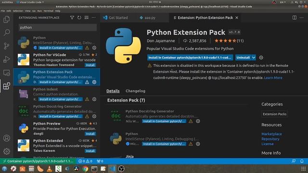
Task: Install Python Indent in container
Action: [60, 99]
